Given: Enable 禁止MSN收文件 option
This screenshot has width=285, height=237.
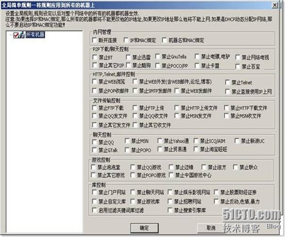Looking at the screenshot, I should point(226,116).
